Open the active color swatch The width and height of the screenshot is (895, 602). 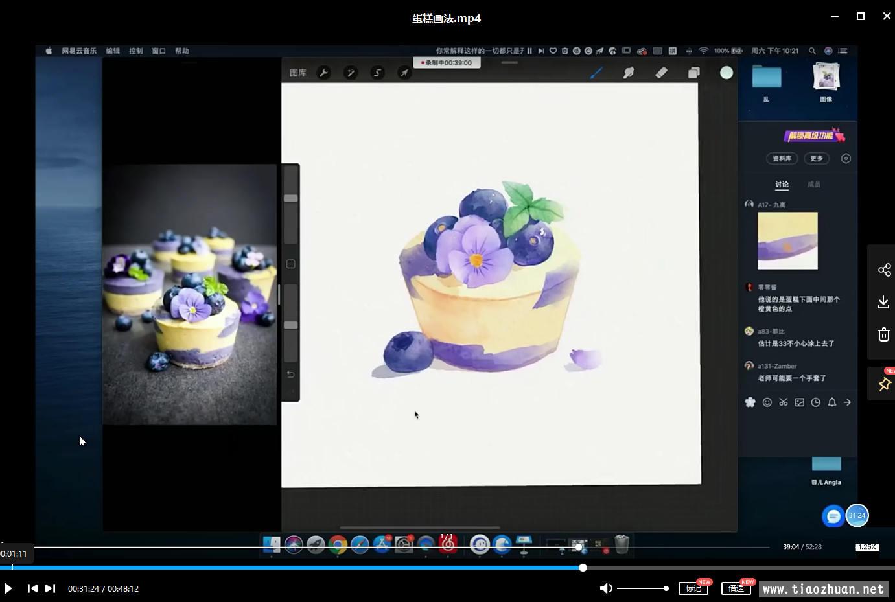click(x=726, y=73)
